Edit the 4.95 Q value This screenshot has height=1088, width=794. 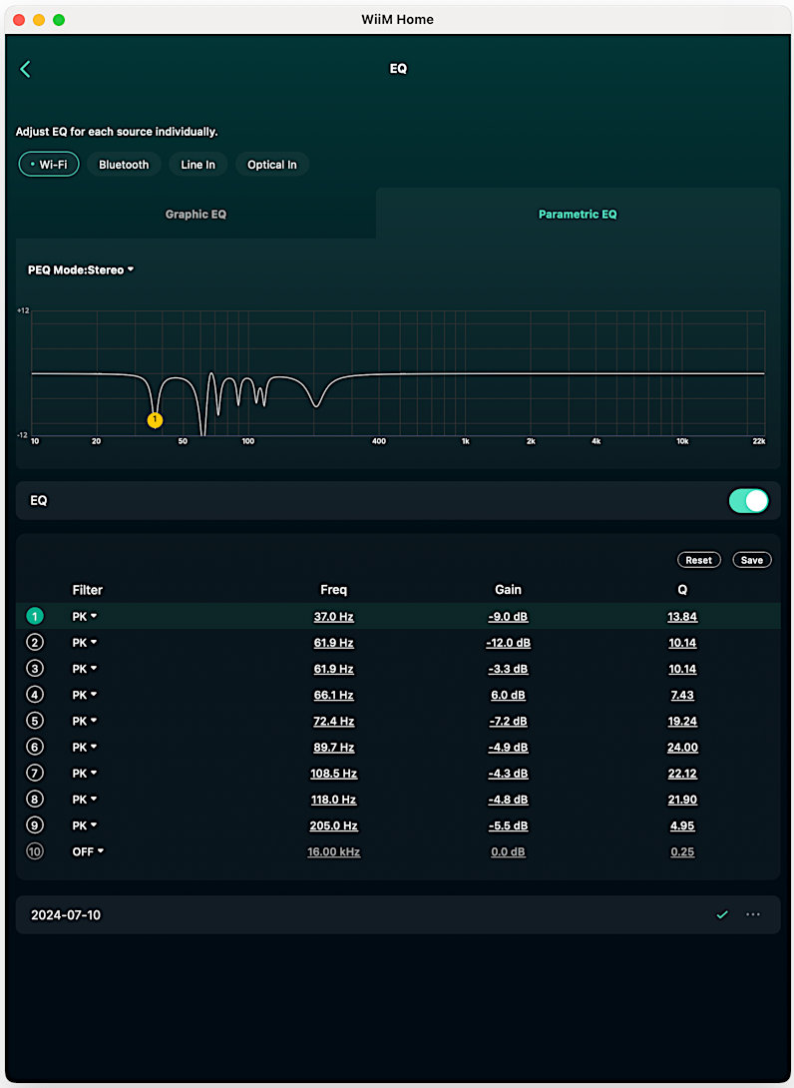(x=682, y=825)
